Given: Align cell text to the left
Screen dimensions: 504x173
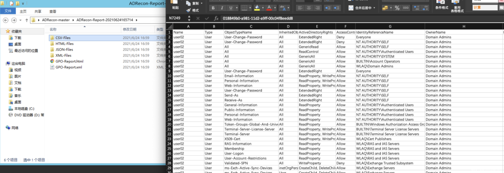Looking at the screenshot, I should pyautogui.click(x=300, y=8).
